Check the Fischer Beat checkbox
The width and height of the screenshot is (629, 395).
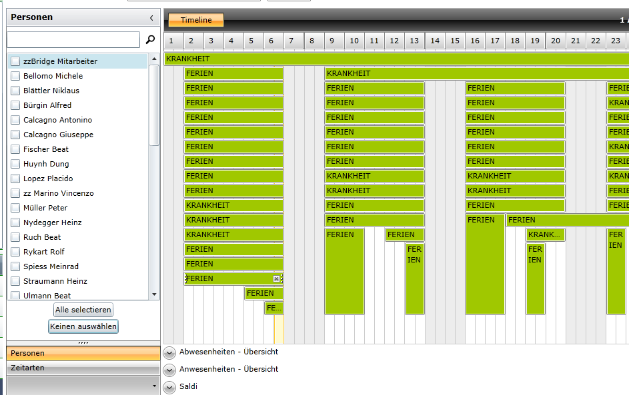(x=15, y=149)
